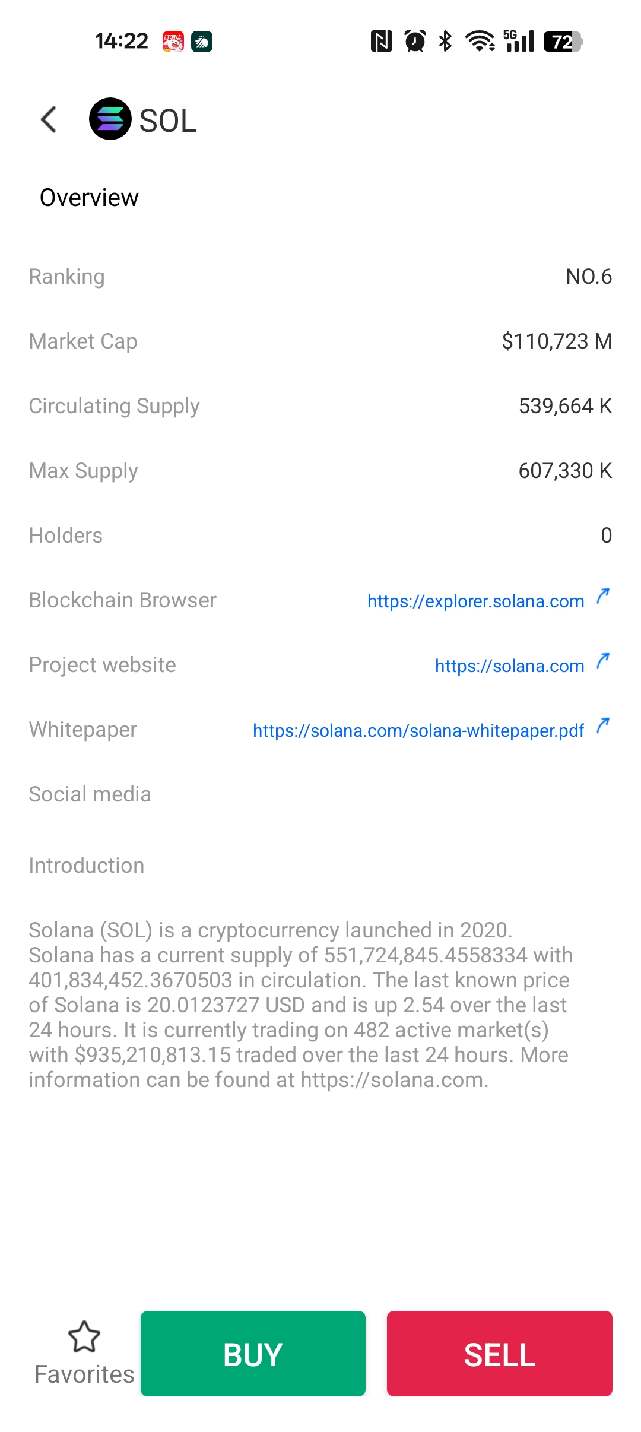This screenshot has height=1432, width=641.
Task: Open external arrow beside the project website link
Action: click(x=603, y=661)
